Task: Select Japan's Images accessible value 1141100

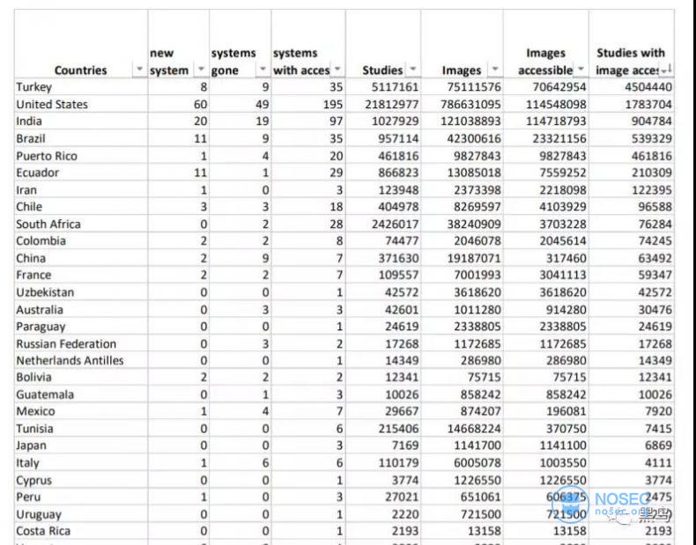Action: 546,446
